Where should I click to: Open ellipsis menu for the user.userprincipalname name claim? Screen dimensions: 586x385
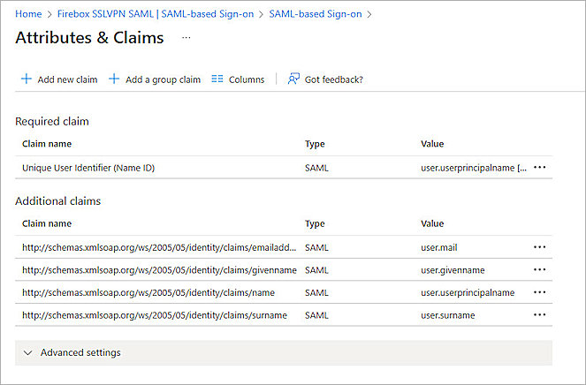[x=540, y=292]
